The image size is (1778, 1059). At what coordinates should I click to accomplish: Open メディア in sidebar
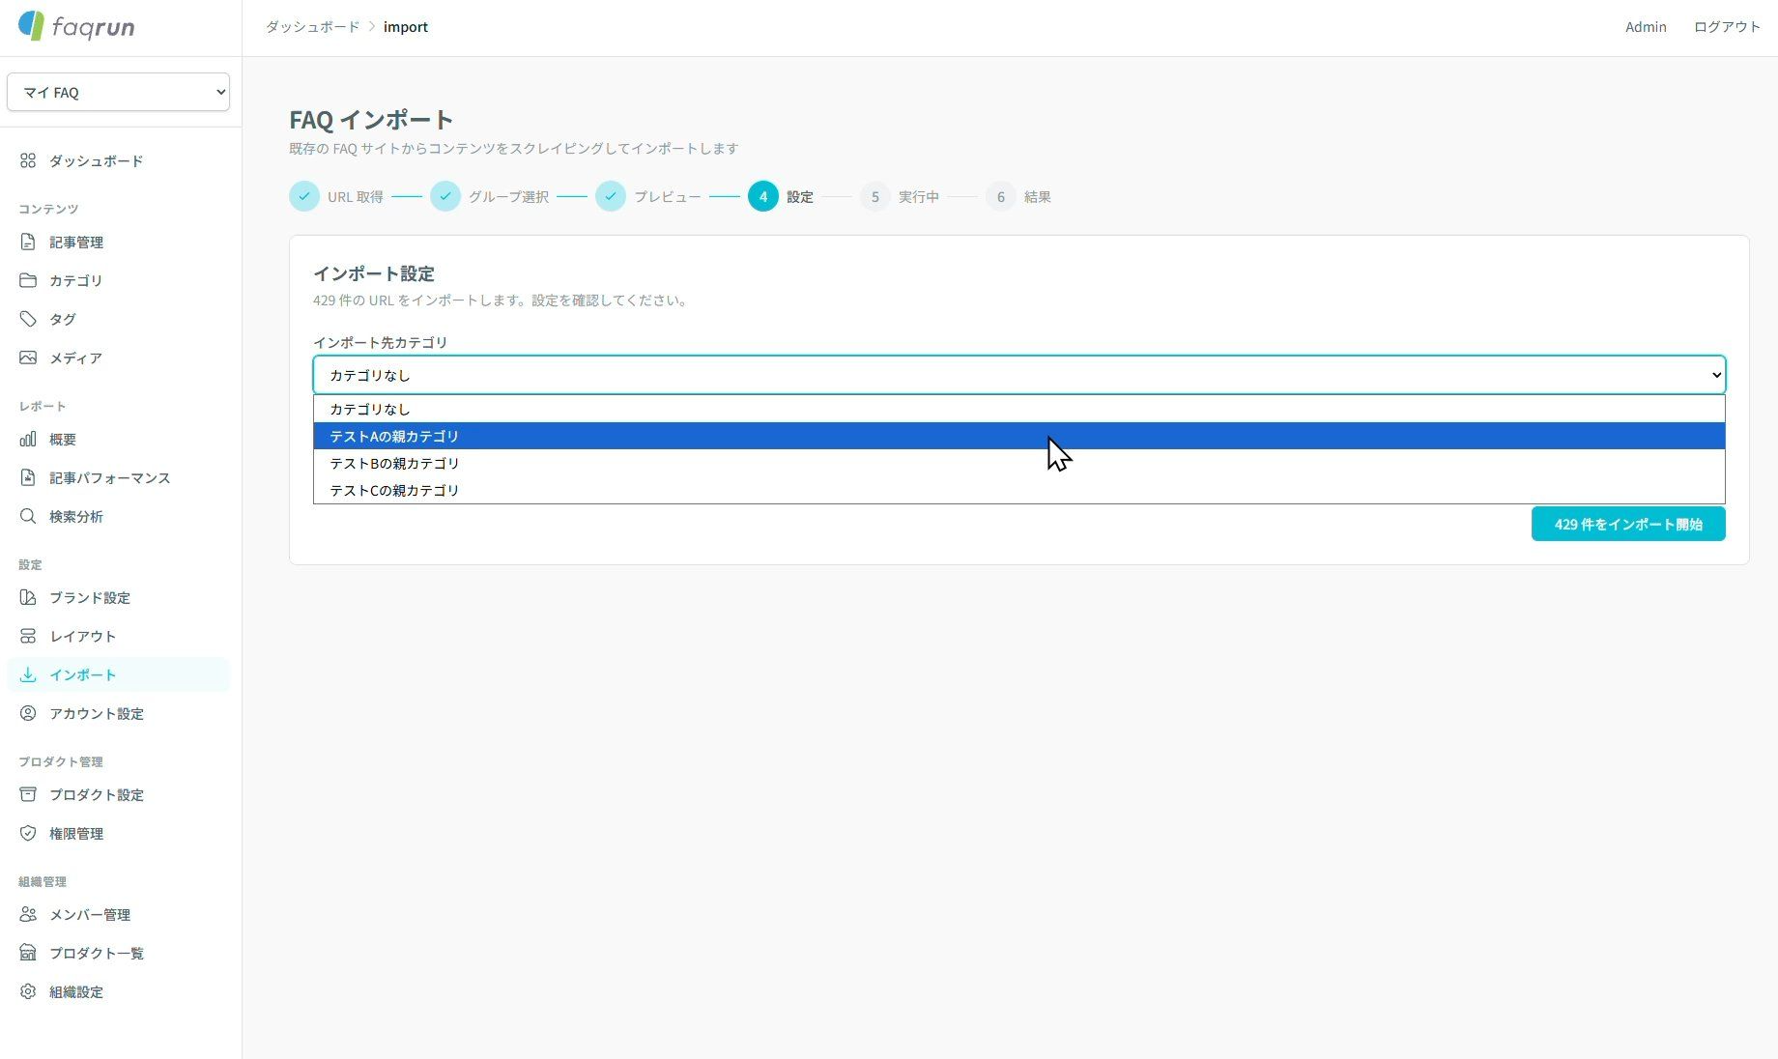tap(118, 358)
